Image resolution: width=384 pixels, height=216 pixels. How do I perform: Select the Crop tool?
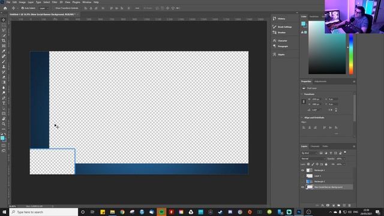4,41
